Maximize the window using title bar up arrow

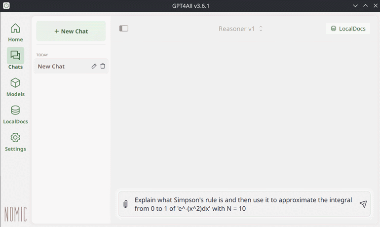tap(365, 5)
